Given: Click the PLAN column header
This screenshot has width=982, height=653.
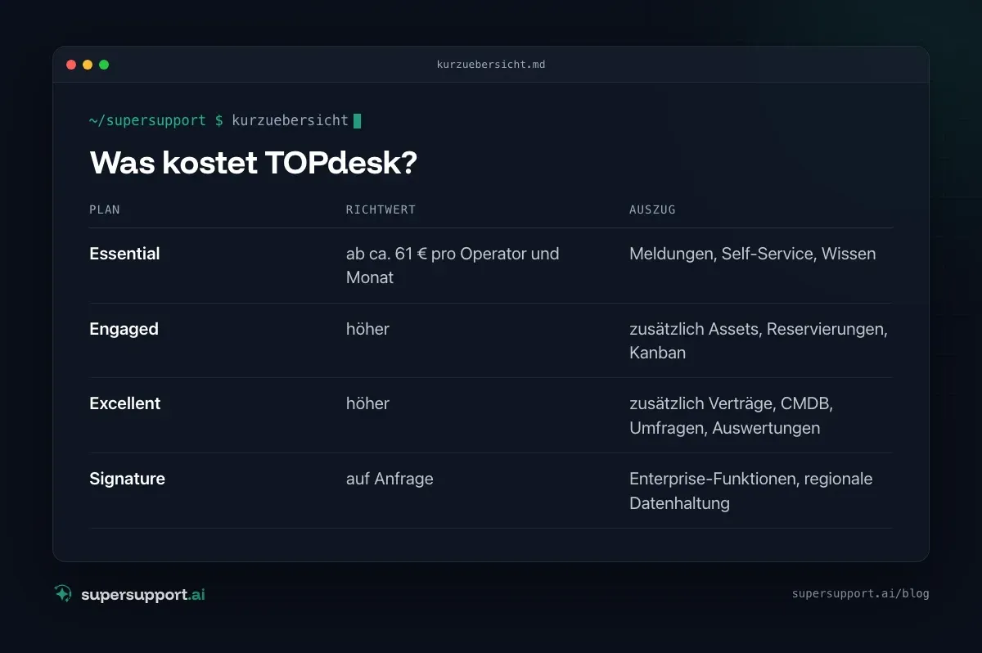Looking at the screenshot, I should pos(105,209).
